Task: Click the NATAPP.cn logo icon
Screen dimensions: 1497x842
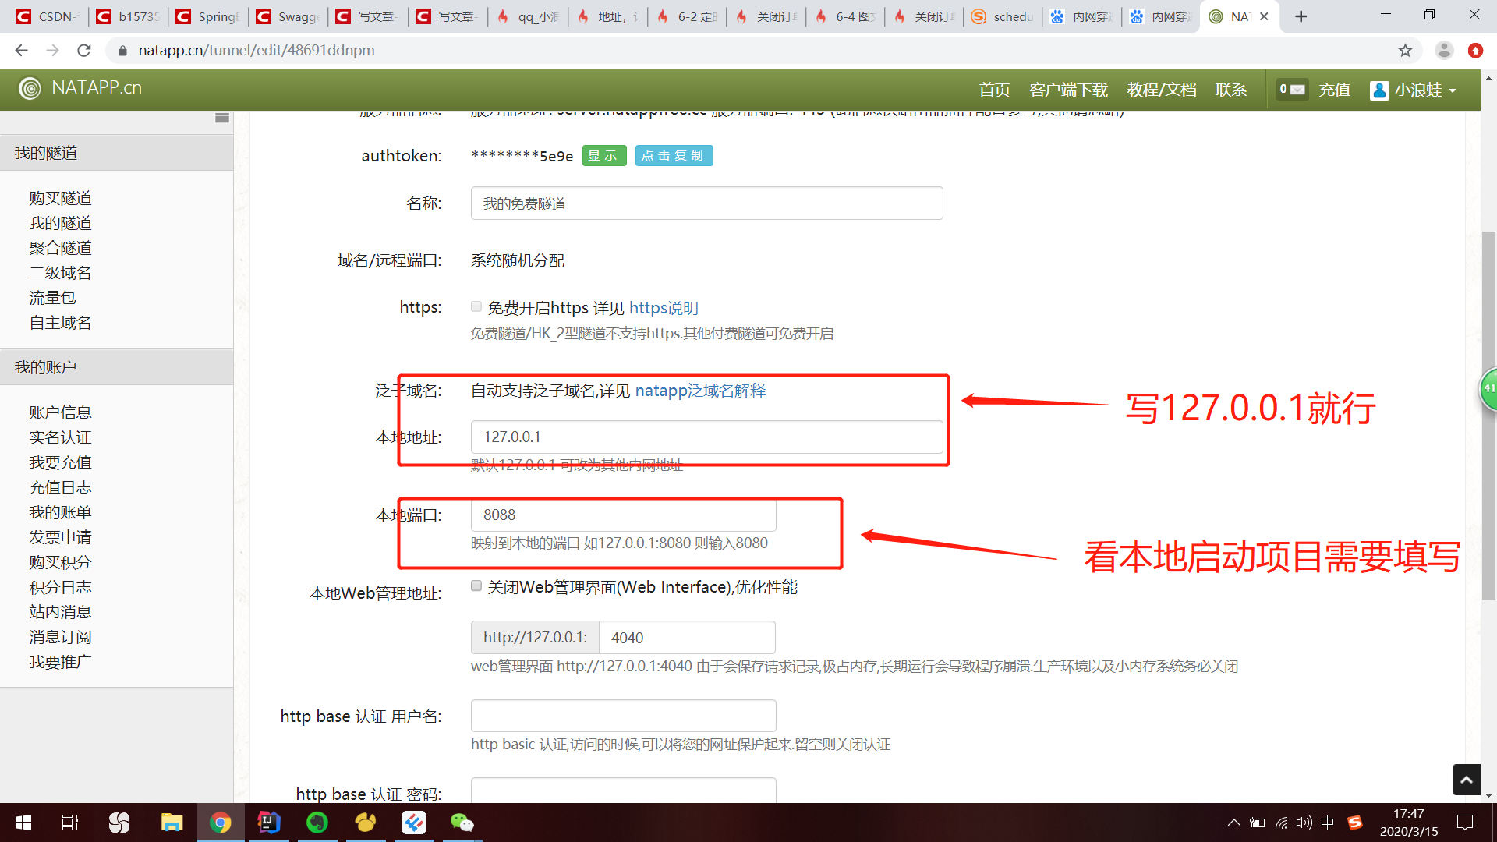Action: pos(30,88)
